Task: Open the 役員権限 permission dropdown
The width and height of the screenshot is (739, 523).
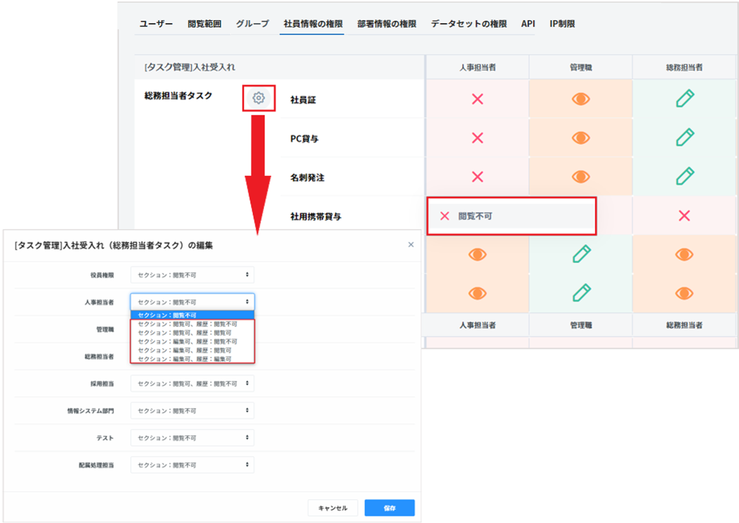Action: click(192, 275)
